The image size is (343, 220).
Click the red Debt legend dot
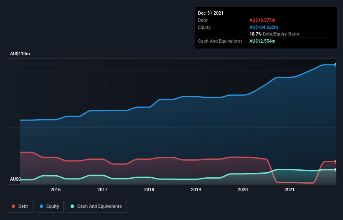13,206
